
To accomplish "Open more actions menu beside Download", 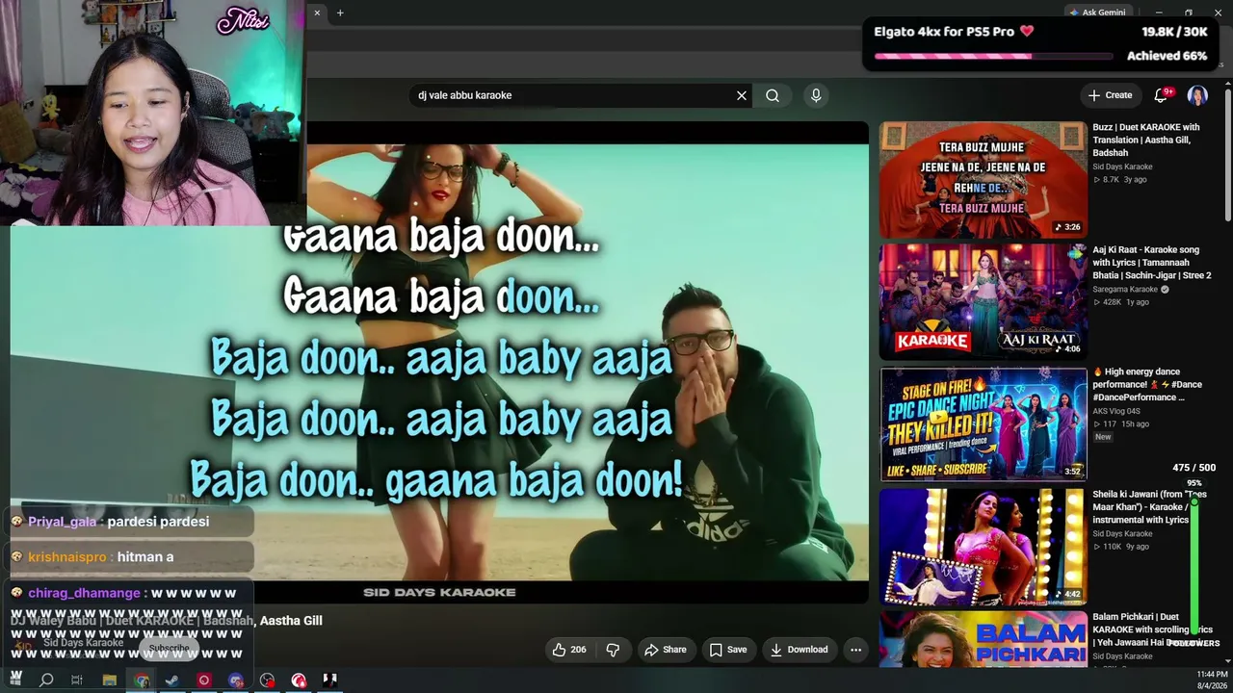I will 855,650.
